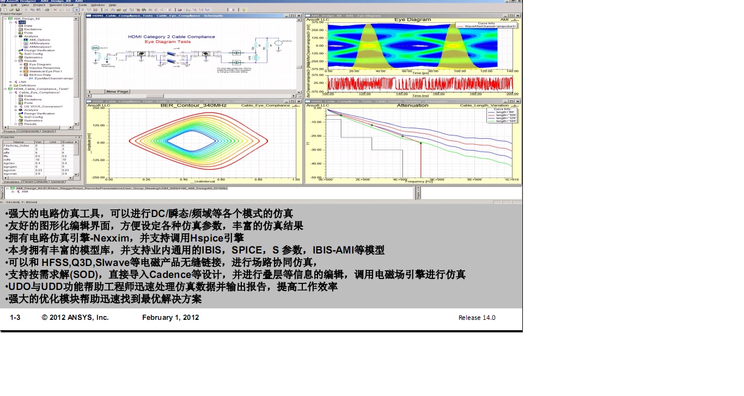Select the LNA design in project tree

pyautogui.click(x=22, y=82)
